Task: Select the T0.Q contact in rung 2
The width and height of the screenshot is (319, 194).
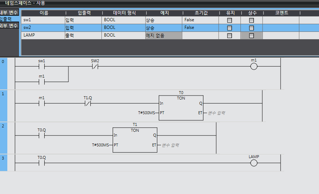Action: pyautogui.click(x=42, y=135)
